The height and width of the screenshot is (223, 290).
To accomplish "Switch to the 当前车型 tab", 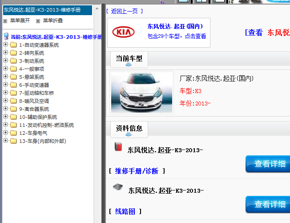I will 129,60.
